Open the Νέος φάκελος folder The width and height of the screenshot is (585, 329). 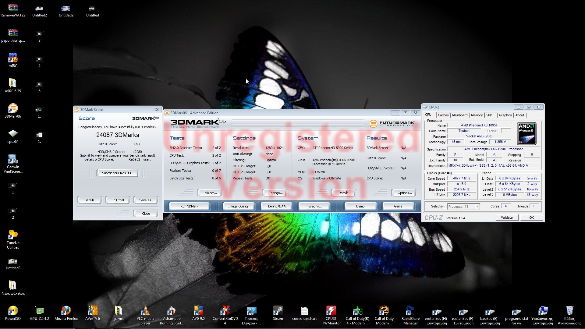pos(13,288)
